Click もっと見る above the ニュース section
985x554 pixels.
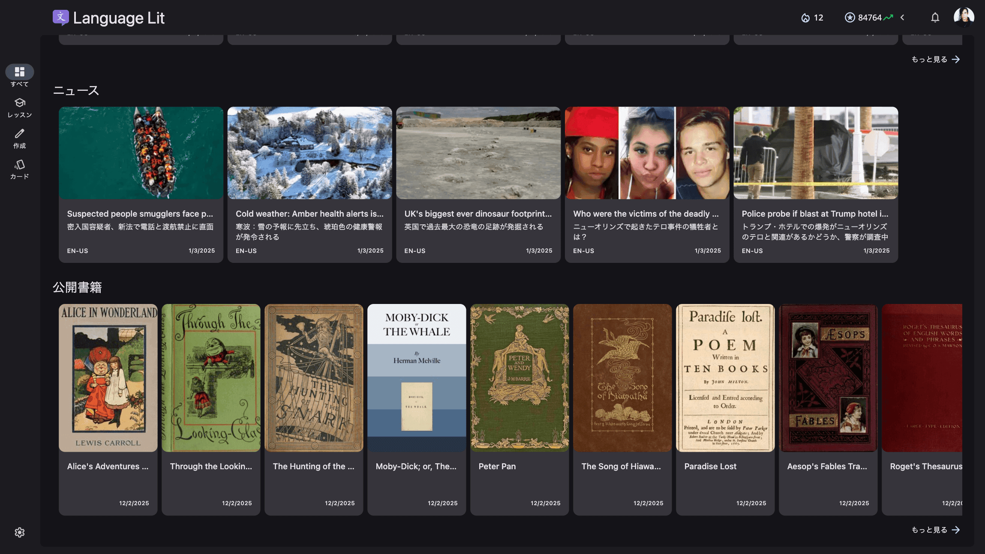tap(936, 60)
